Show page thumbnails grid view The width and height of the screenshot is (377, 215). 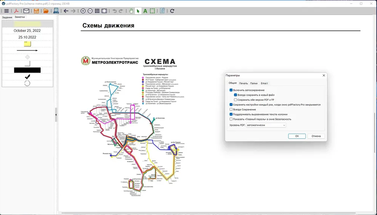(97, 11)
